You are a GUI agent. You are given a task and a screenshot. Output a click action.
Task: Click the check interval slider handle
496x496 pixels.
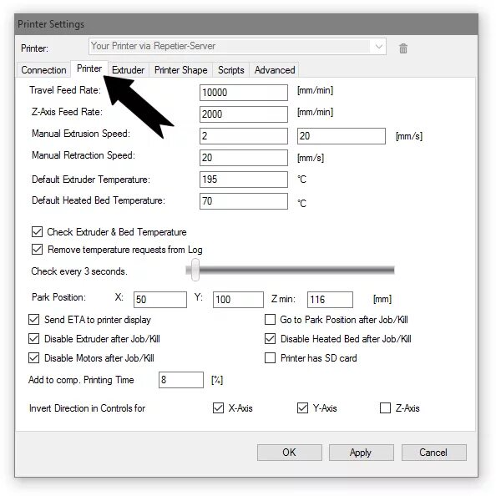click(195, 270)
